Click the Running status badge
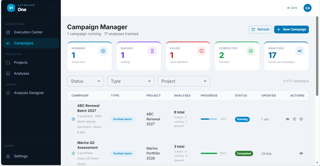 (x=242, y=119)
